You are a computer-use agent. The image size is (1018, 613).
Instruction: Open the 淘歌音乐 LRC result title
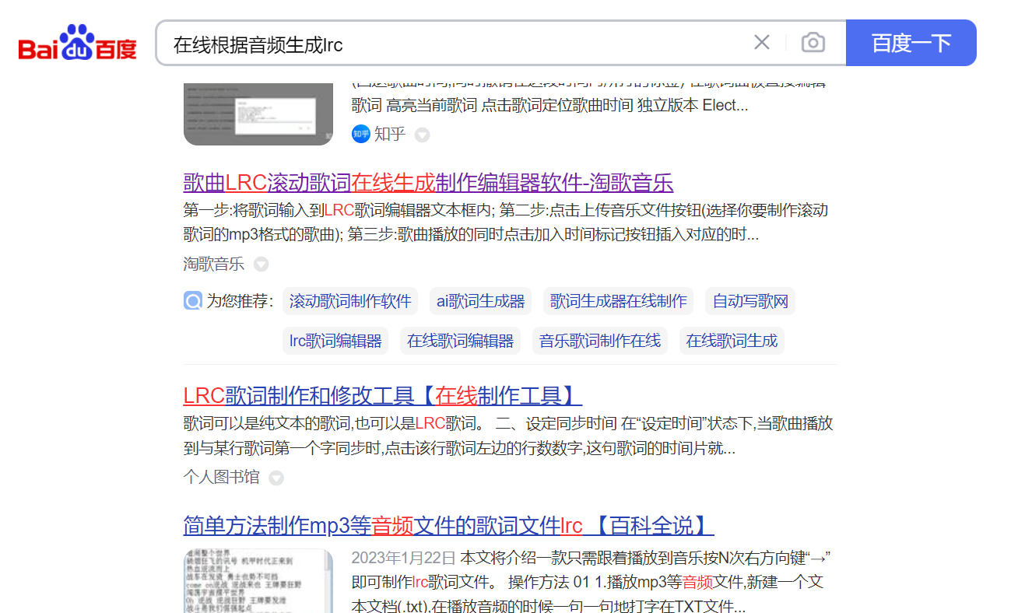[428, 183]
